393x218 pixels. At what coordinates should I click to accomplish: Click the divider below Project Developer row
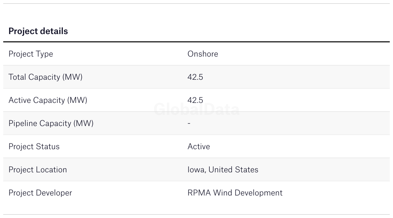(x=196, y=214)
